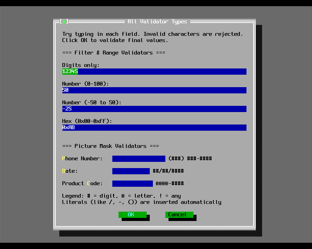Click the highlighted 12345 value
The width and height of the screenshot is (312, 249).
[70, 72]
